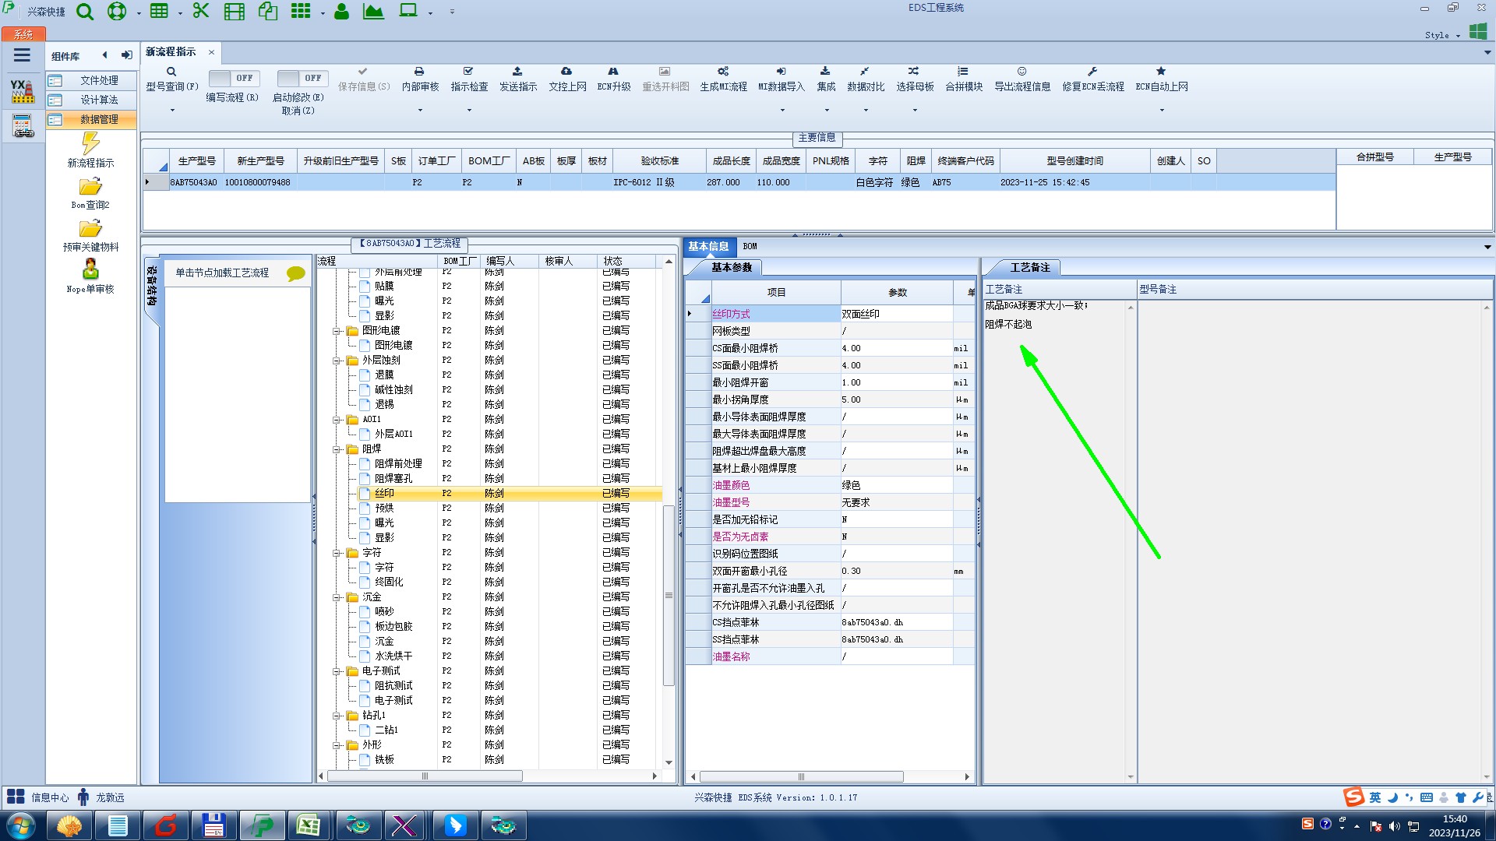Click the 修复ECN丢流程 wrench icon
Image resolution: width=1496 pixels, height=841 pixels.
pos(1092,72)
